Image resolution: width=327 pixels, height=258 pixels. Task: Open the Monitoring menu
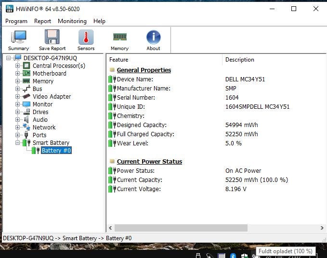[x=72, y=21]
